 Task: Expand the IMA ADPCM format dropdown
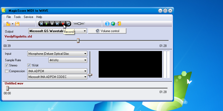click(85, 71)
